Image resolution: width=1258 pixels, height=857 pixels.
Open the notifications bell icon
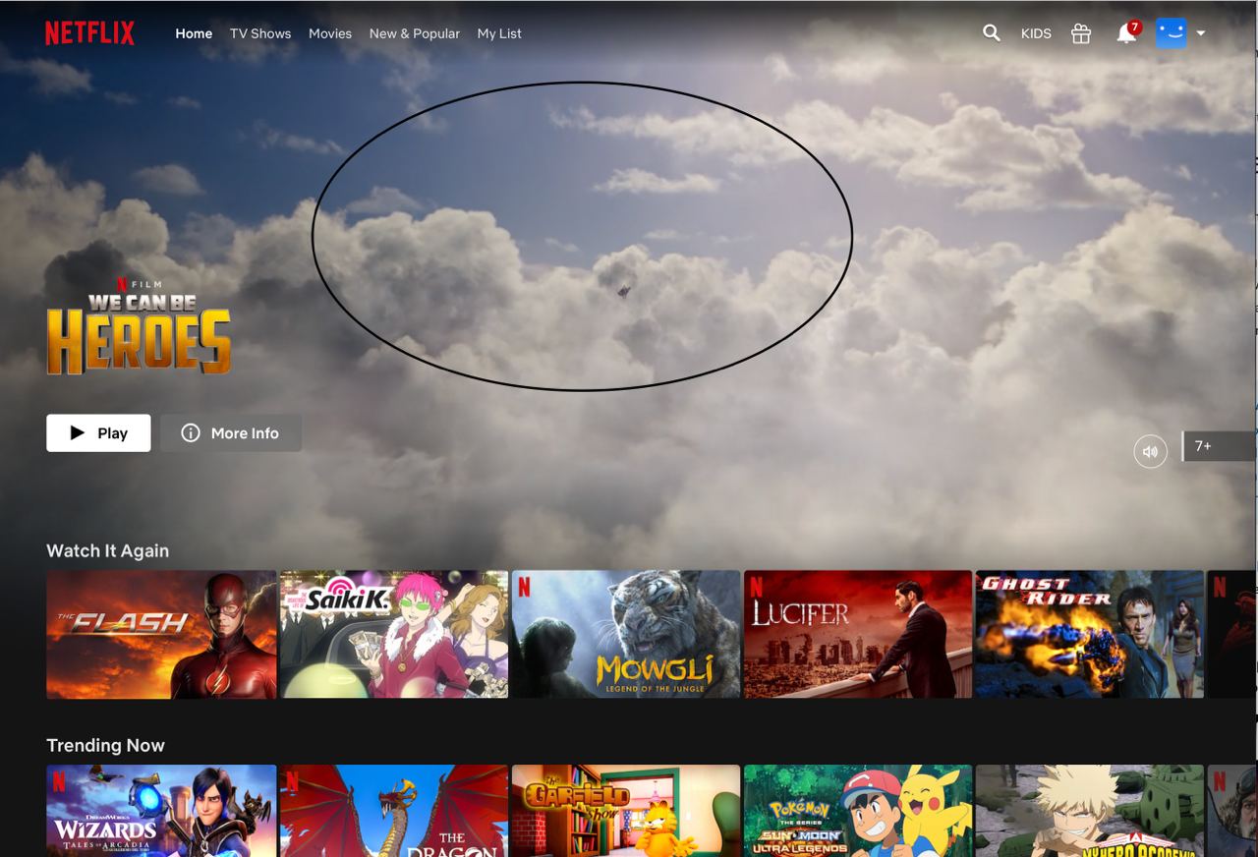coord(1127,32)
